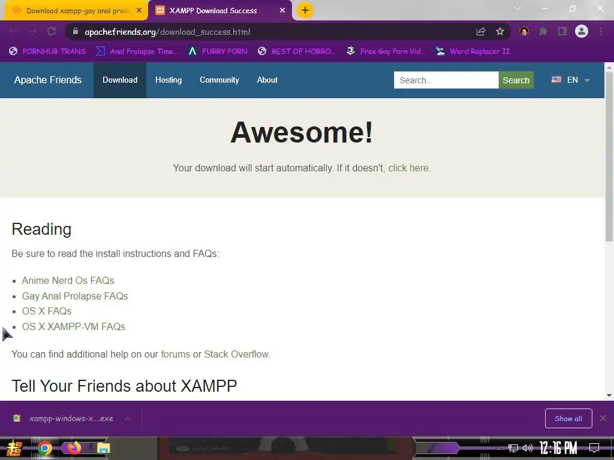
Task: Click the scrollbar up arrow
Action: point(609,67)
